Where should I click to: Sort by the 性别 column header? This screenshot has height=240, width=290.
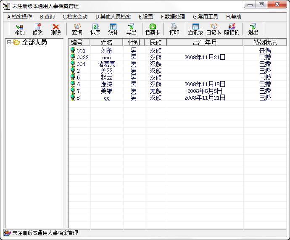point(134,42)
